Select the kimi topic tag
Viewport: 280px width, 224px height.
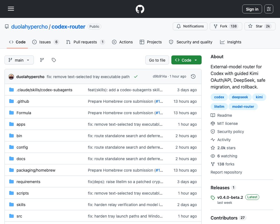tap(259, 97)
